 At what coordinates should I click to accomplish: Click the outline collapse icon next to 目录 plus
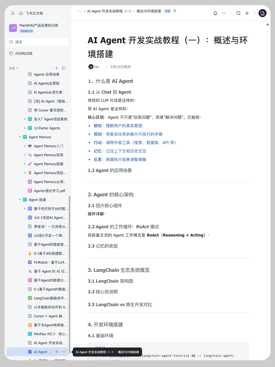64,68
